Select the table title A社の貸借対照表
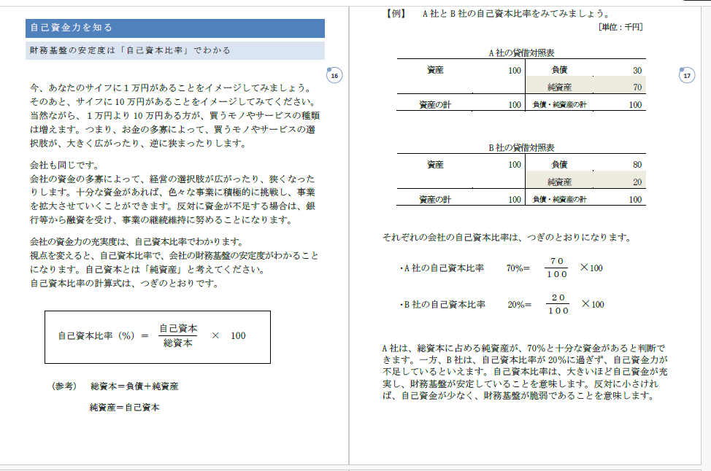Viewport: 711px width, 471px height. click(521, 52)
